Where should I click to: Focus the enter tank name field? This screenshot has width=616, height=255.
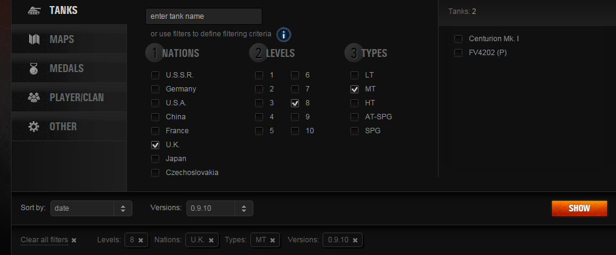pos(204,16)
